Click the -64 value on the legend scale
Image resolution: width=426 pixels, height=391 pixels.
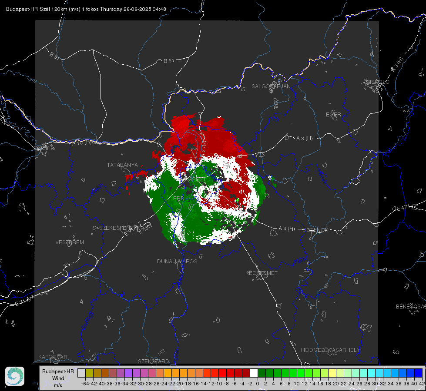85,384
